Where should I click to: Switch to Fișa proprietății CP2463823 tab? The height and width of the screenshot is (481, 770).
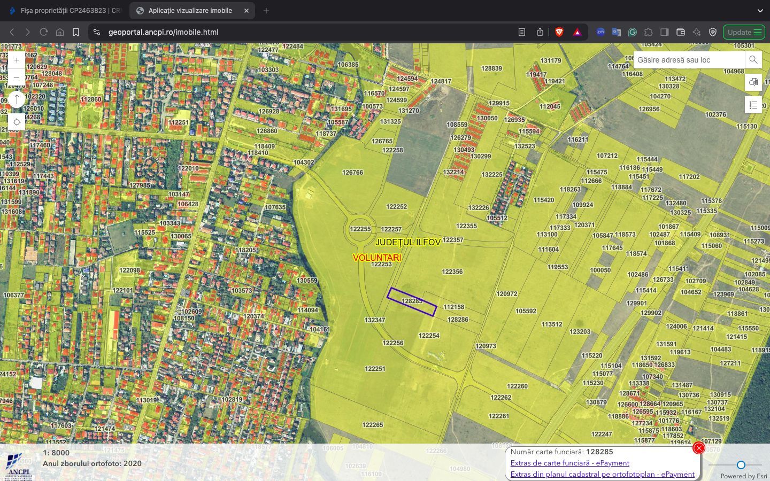64,11
